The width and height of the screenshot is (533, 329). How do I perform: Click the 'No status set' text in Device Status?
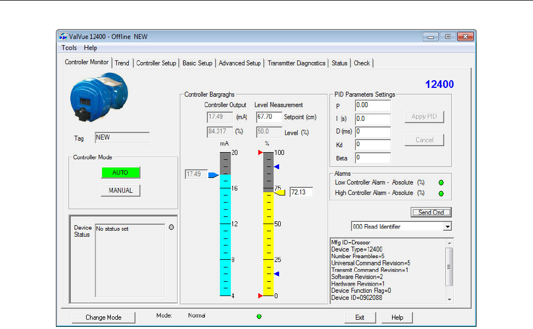click(112, 229)
